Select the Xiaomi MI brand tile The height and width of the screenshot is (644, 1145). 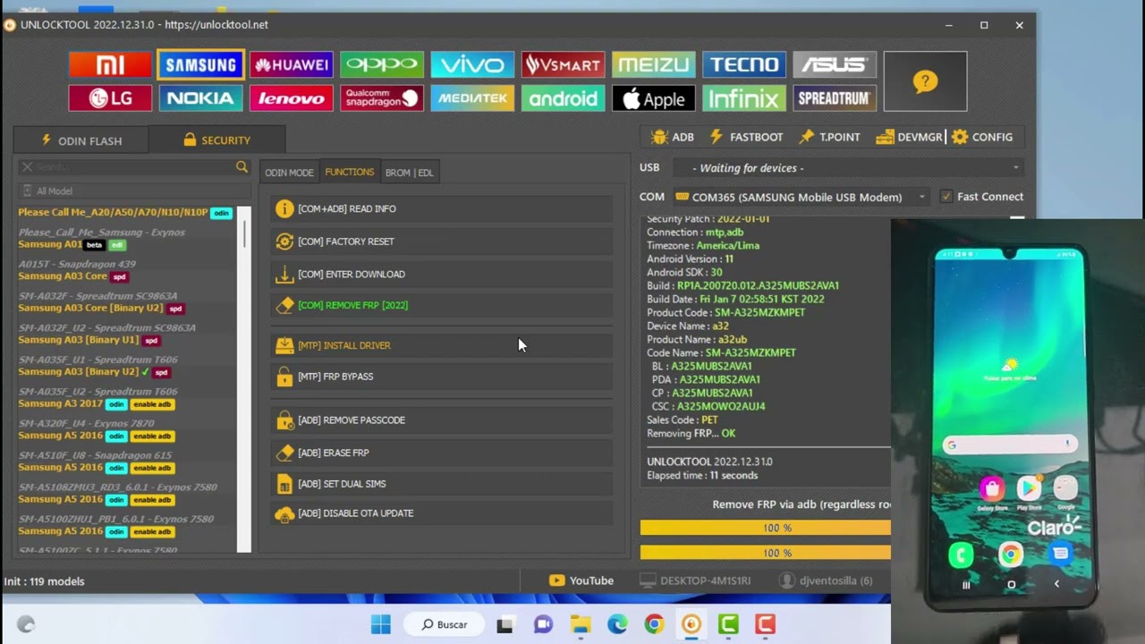tap(110, 64)
